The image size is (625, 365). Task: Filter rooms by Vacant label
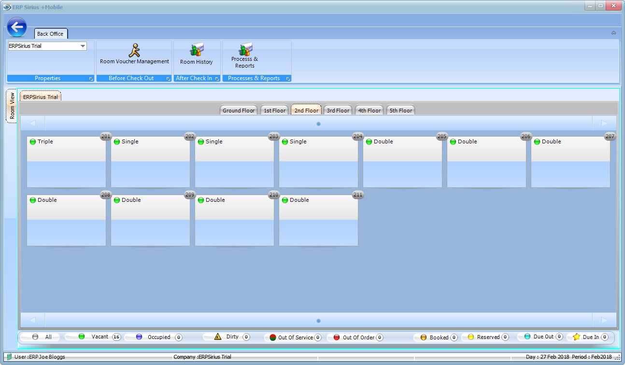(x=100, y=337)
